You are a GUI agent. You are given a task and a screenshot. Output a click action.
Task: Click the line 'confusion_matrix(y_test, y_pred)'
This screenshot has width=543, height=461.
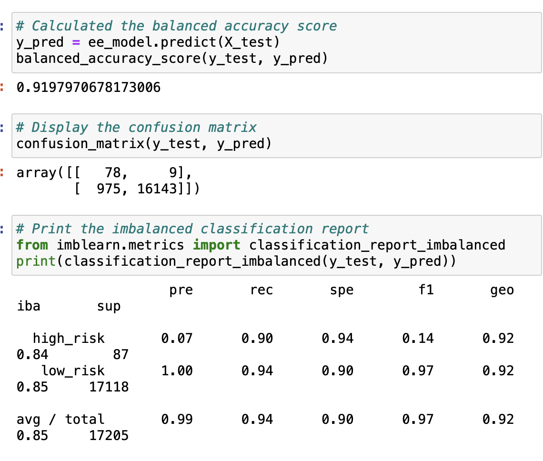pos(144,144)
